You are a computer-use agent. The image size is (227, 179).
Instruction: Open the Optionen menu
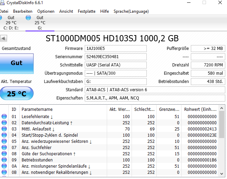(46, 11)
